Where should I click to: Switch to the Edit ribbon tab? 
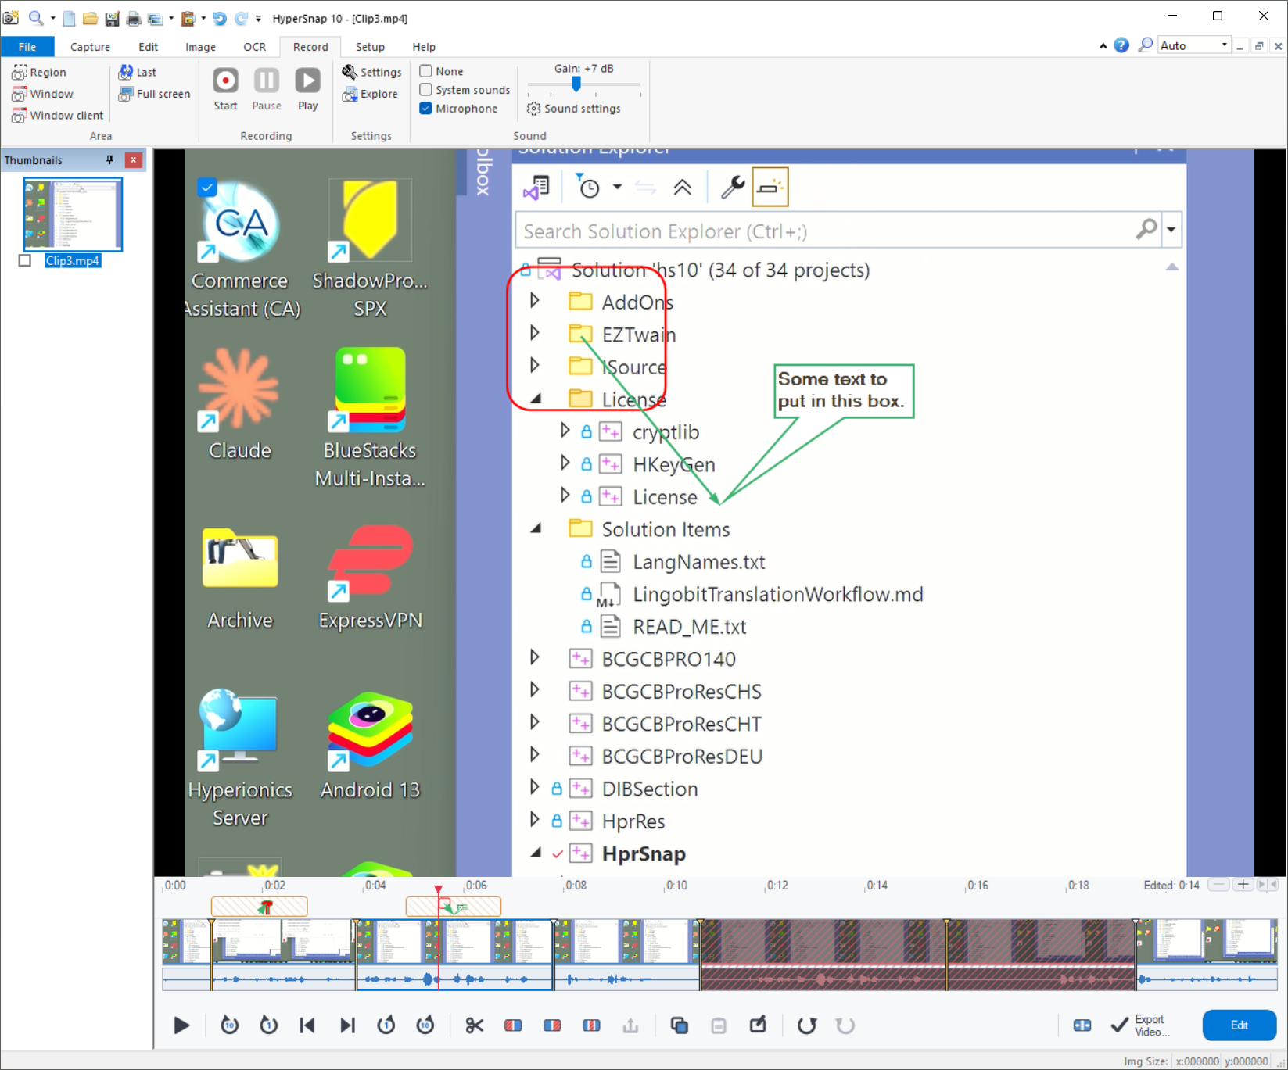pos(148,47)
